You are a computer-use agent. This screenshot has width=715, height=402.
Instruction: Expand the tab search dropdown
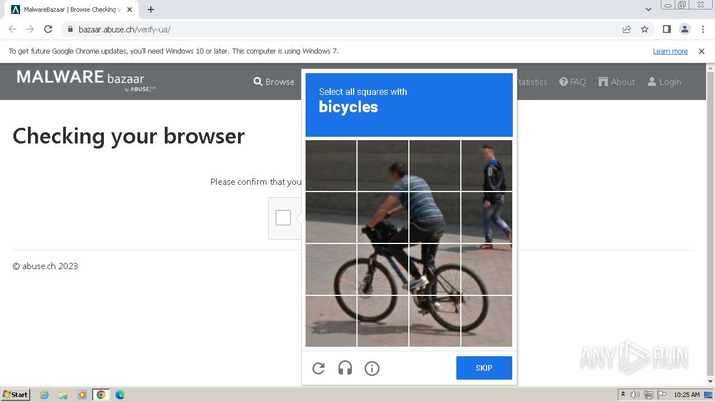(x=649, y=9)
